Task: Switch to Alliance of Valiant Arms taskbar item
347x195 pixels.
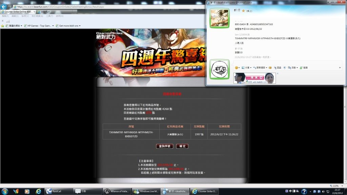Action: pyautogui.click(x=117, y=191)
